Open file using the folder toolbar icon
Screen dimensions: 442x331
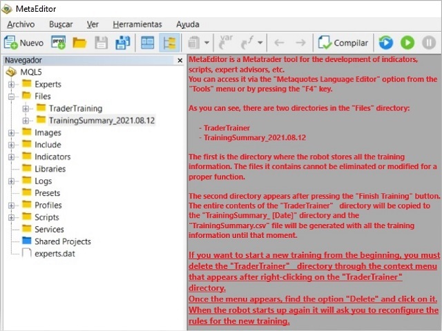[79, 43]
